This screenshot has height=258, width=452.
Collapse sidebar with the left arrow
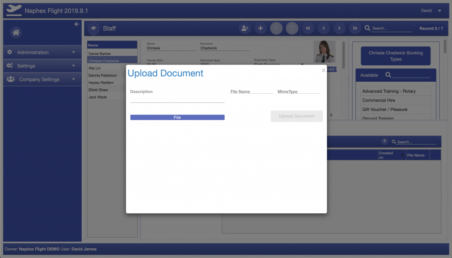click(x=77, y=24)
